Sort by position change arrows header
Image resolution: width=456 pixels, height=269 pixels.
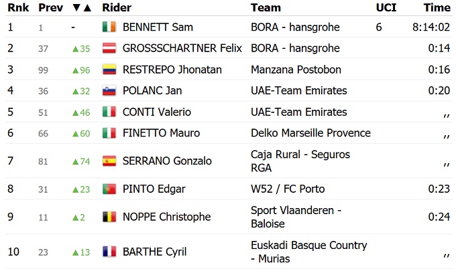point(82,8)
